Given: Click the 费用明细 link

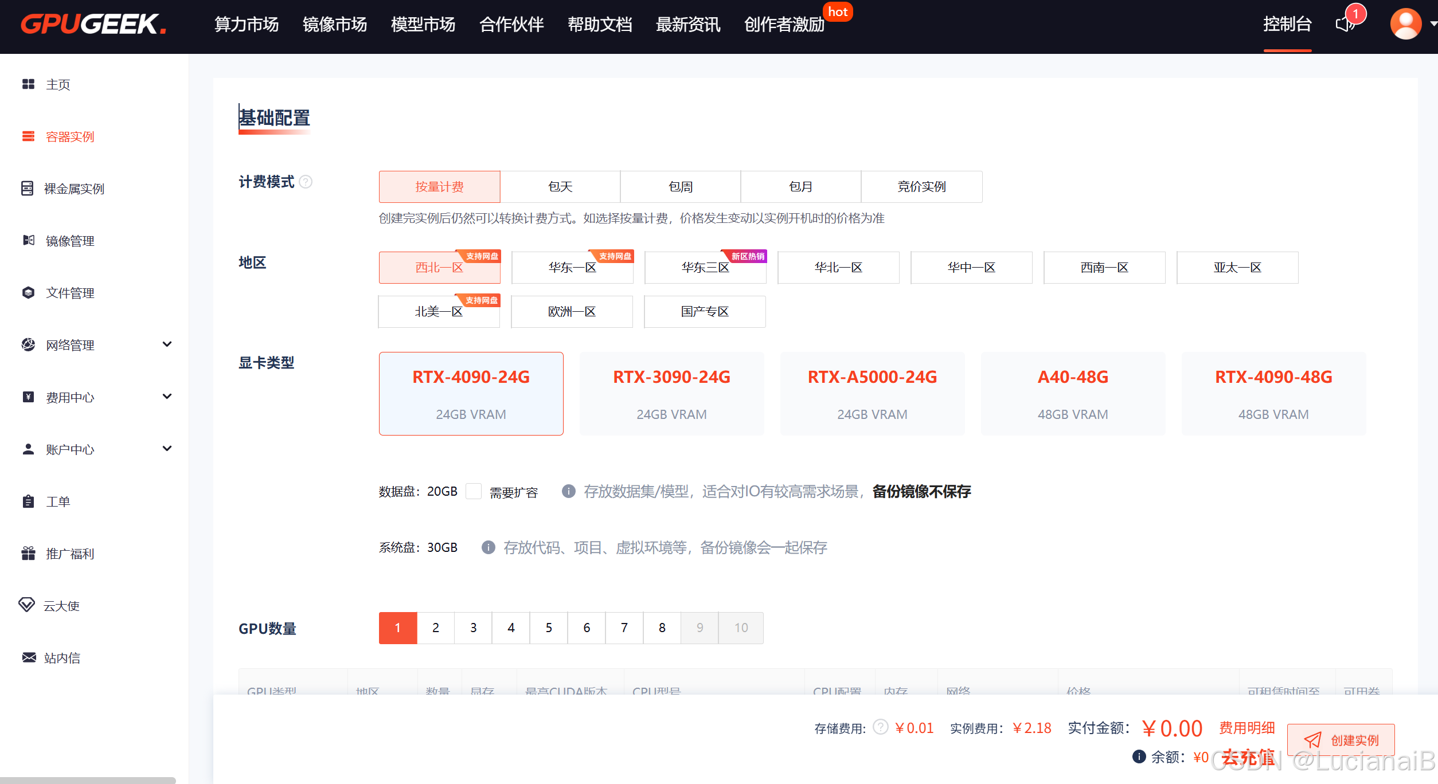Looking at the screenshot, I should (1246, 728).
